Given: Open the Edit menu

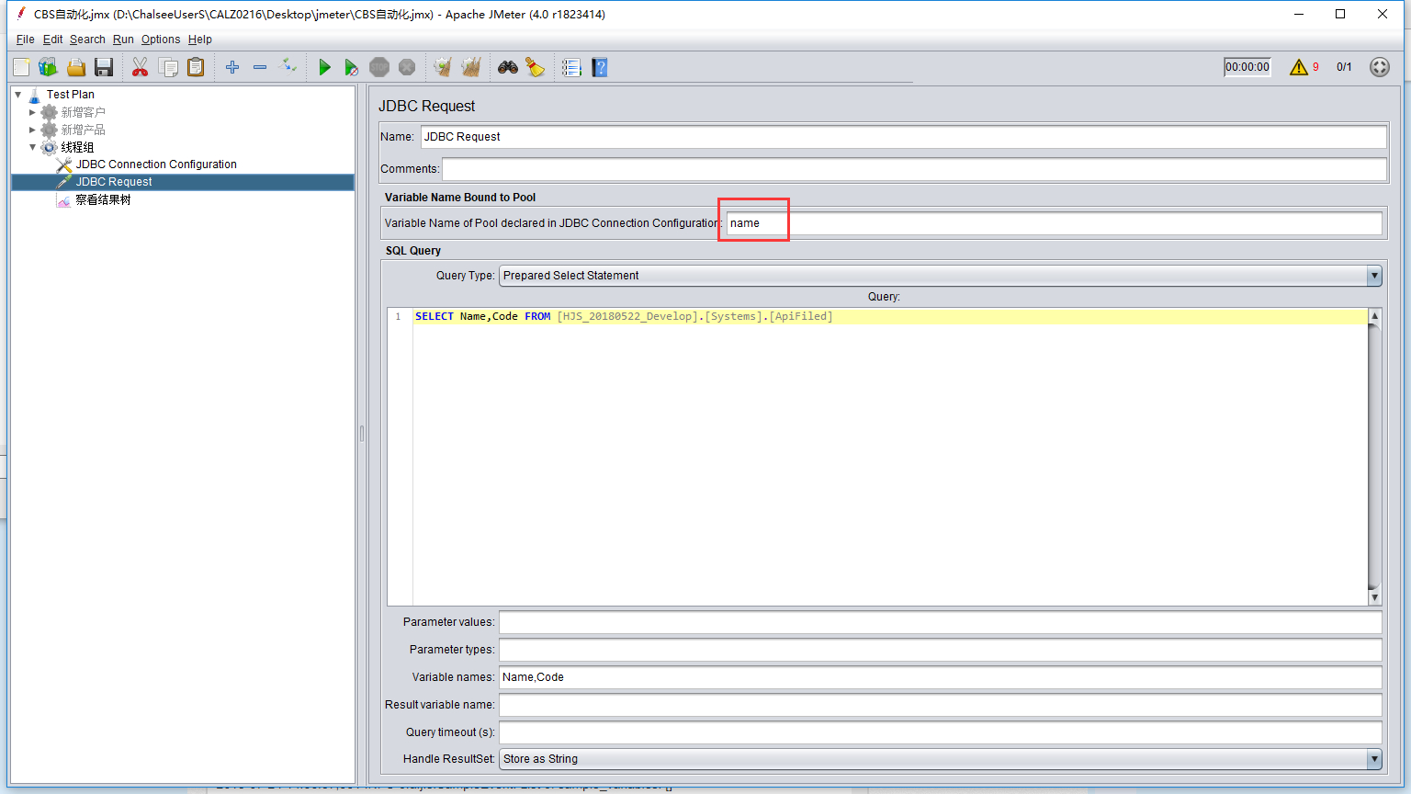Looking at the screenshot, I should coord(52,40).
